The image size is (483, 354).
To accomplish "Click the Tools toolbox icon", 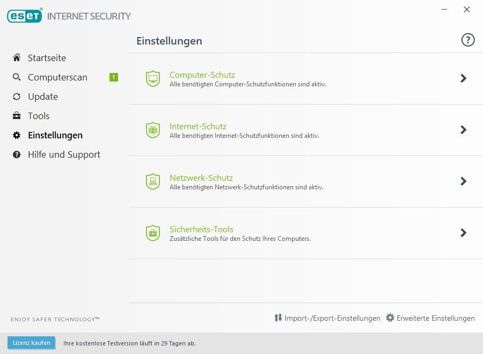I will pyautogui.click(x=17, y=116).
